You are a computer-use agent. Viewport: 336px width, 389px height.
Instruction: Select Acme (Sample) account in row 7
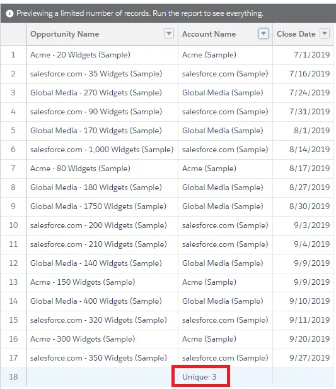click(x=225, y=169)
